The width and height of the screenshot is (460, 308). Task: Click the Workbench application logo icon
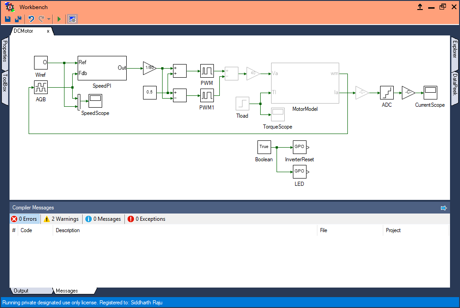(x=10, y=7)
